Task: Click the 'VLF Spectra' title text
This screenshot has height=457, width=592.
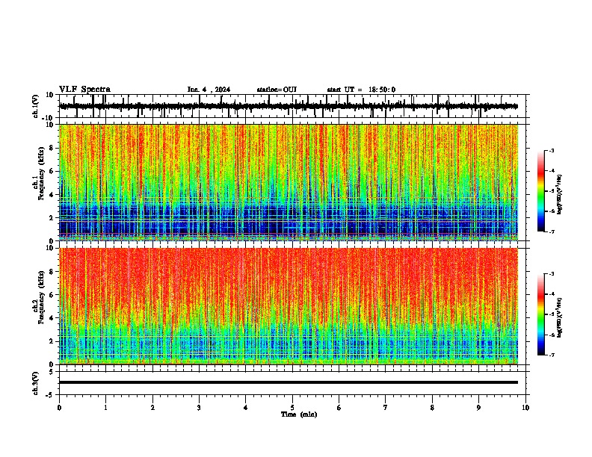Action: (x=84, y=90)
